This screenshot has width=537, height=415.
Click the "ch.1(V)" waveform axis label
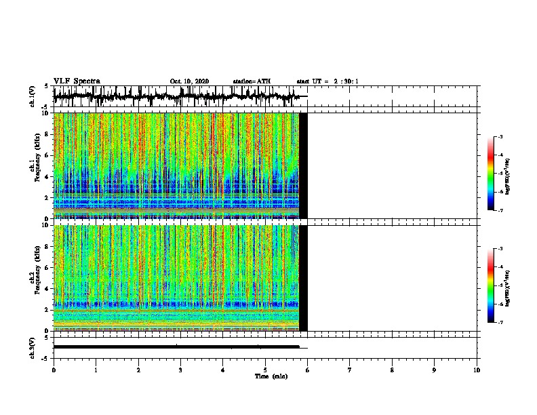[32, 96]
